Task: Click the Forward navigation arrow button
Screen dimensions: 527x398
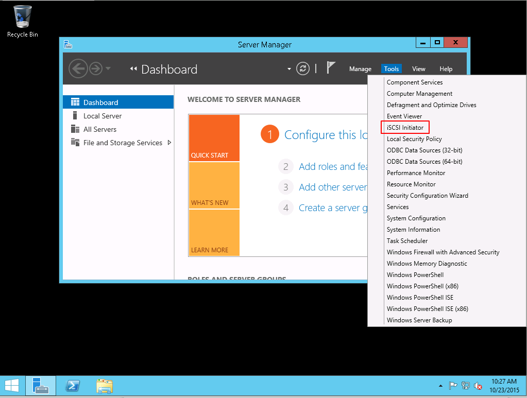Action: (x=95, y=69)
